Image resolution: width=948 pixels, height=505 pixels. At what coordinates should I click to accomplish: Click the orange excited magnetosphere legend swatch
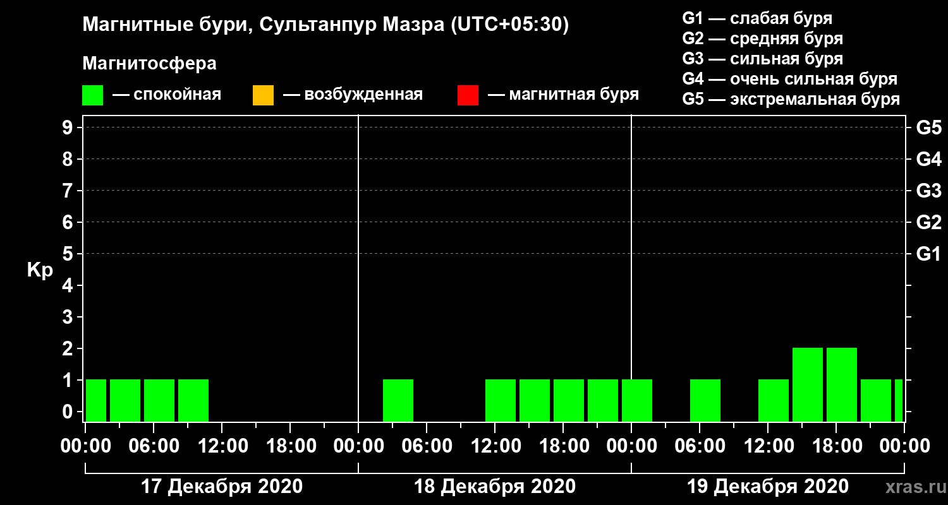tap(263, 95)
